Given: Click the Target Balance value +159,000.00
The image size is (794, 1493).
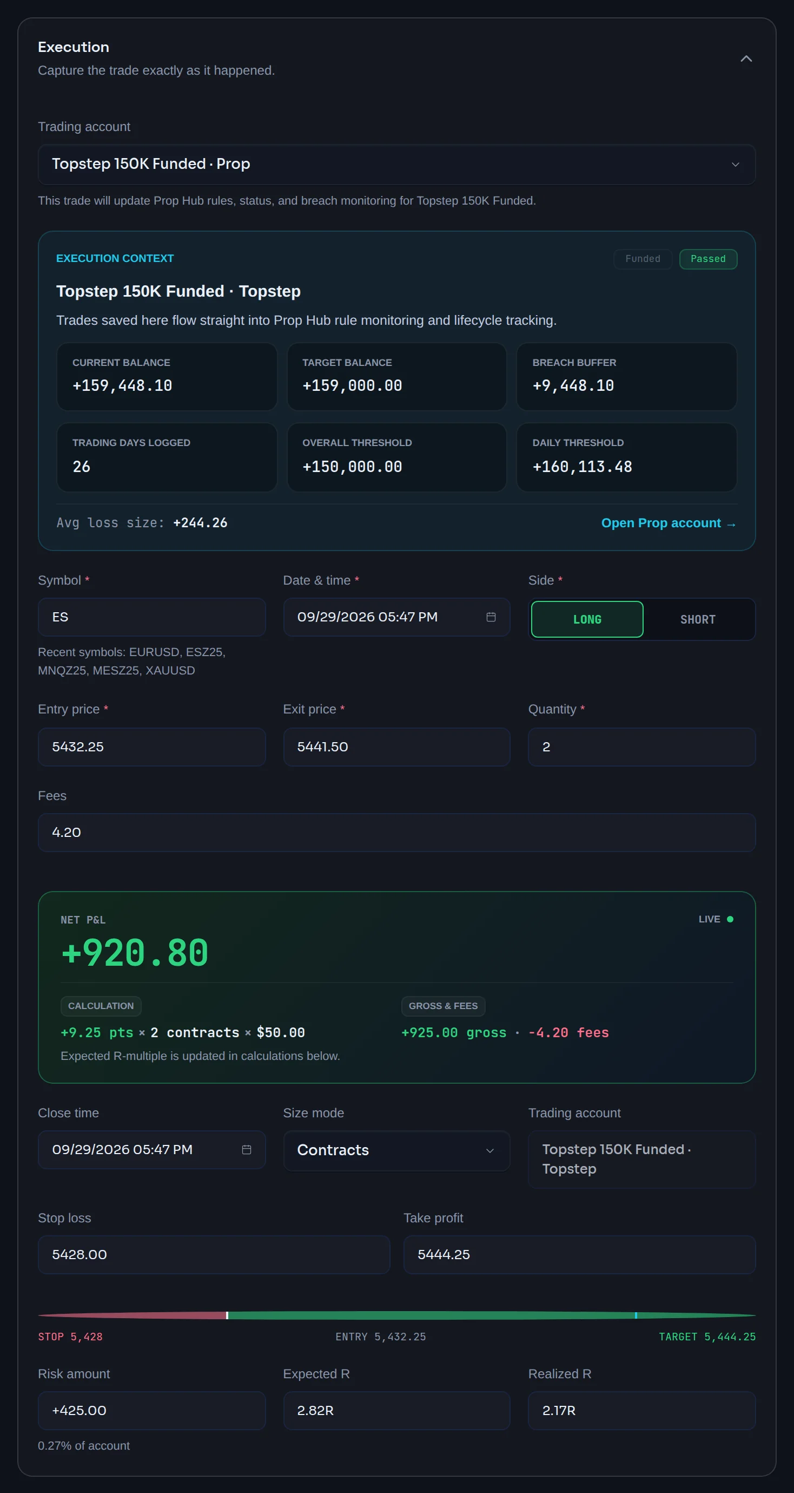Looking at the screenshot, I should click(x=352, y=385).
